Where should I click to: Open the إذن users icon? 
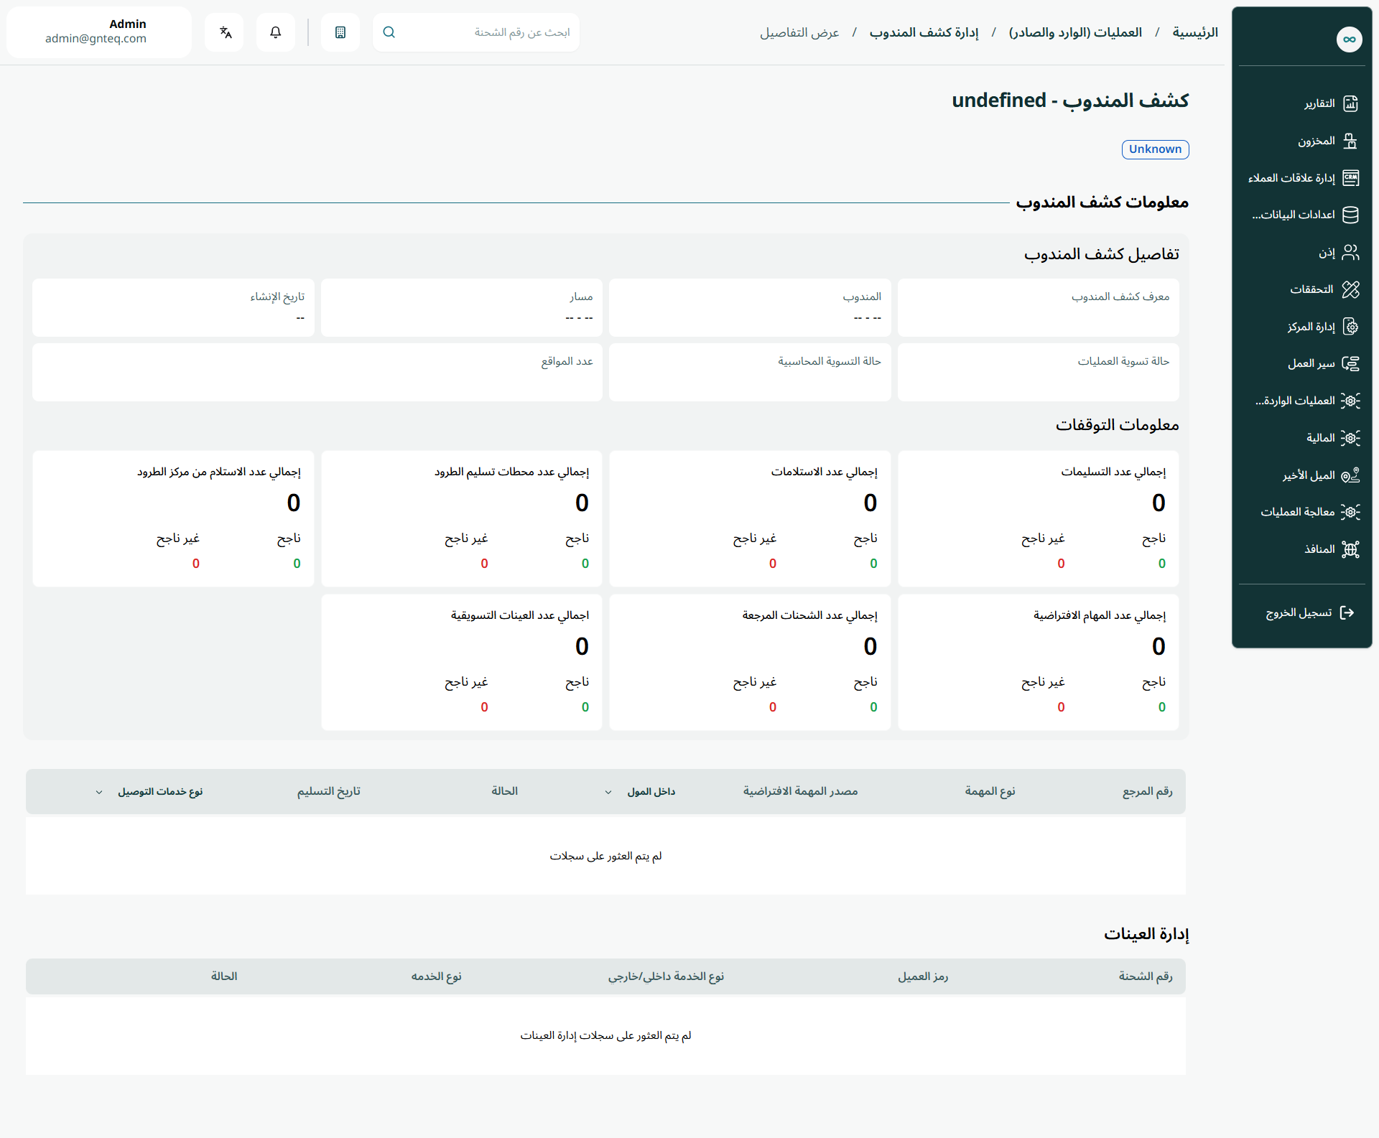(1350, 253)
